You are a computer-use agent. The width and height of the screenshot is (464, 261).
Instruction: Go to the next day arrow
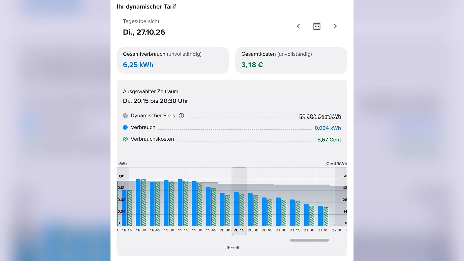(x=335, y=26)
